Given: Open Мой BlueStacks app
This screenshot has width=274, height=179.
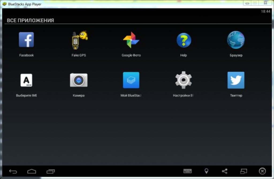Looking at the screenshot, I should click(x=131, y=80).
